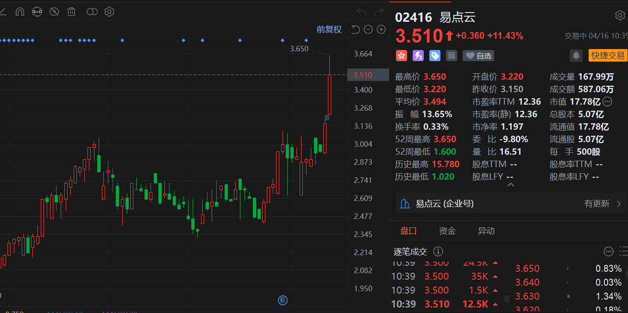Click the overlapping circles compare icon

(92, 12)
